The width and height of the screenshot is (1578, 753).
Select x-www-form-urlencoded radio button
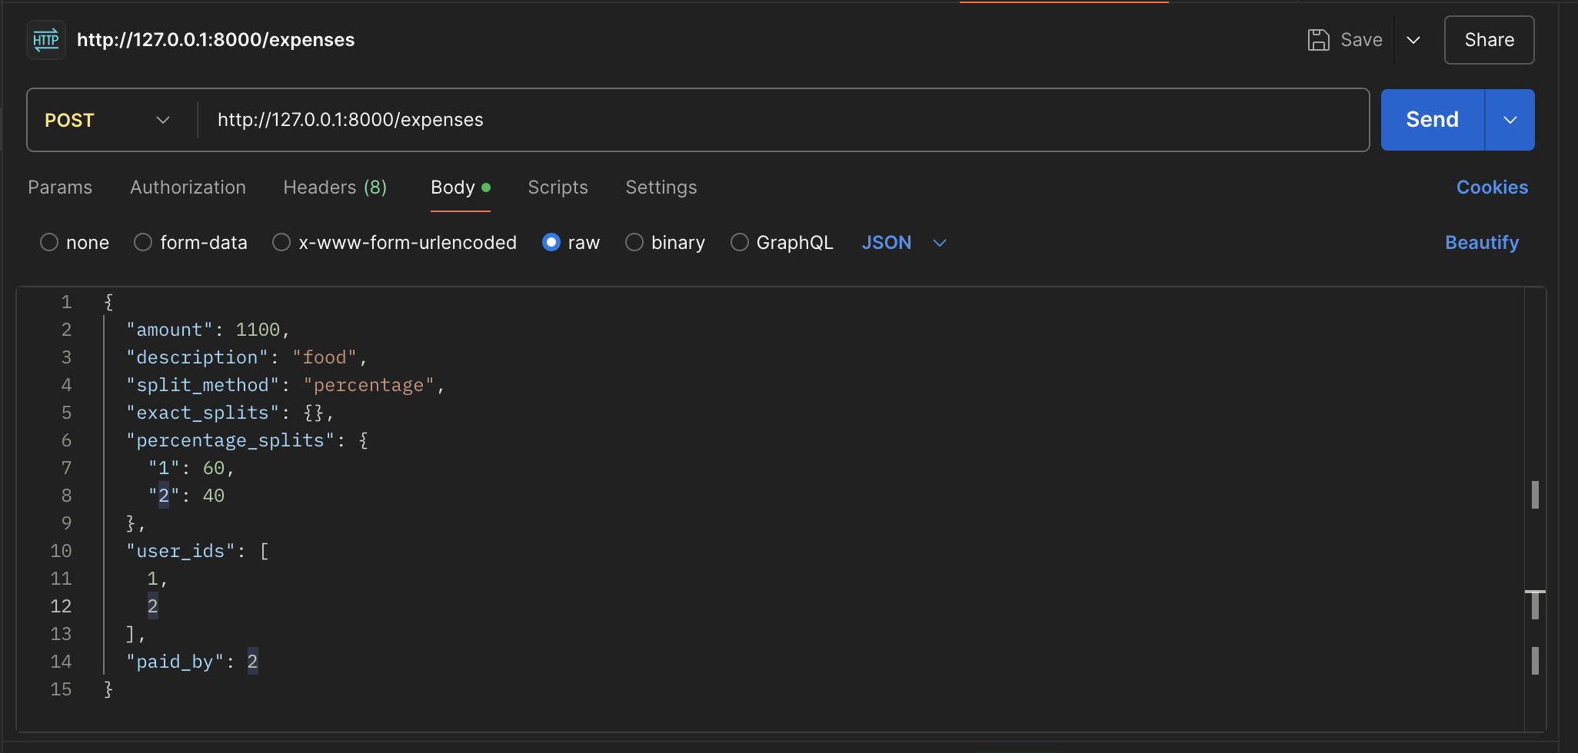point(281,243)
